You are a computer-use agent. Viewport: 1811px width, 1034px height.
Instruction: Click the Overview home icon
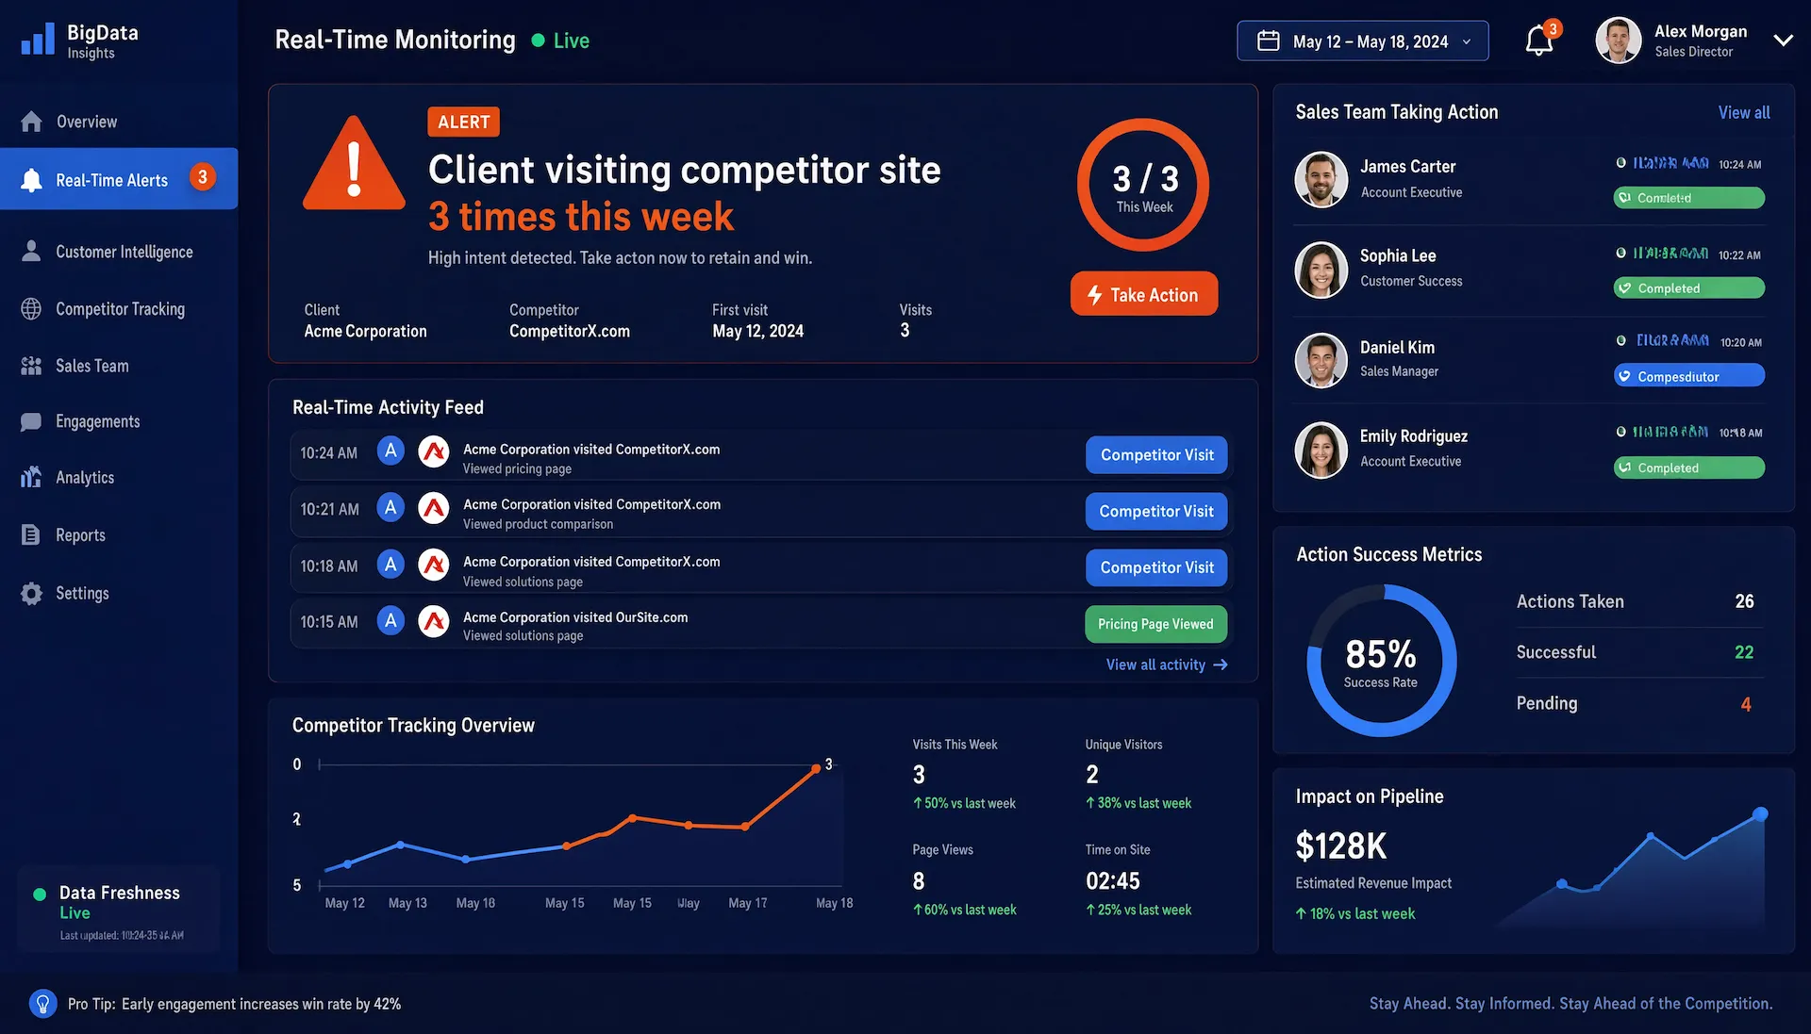click(x=31, y=122)
